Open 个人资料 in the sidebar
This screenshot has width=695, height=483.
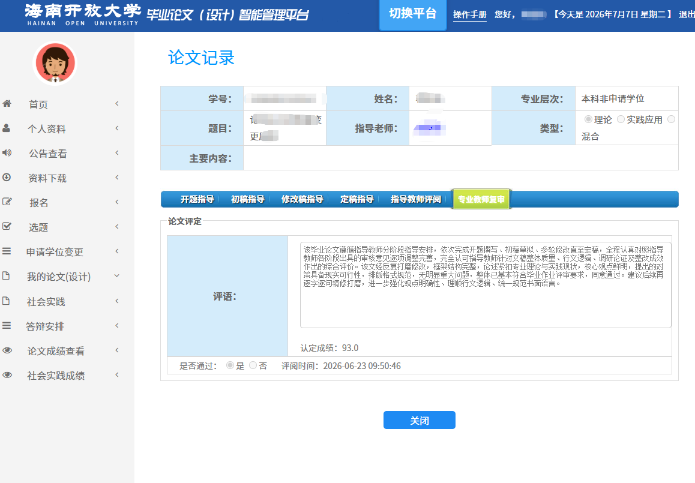[x=47, y=129]
